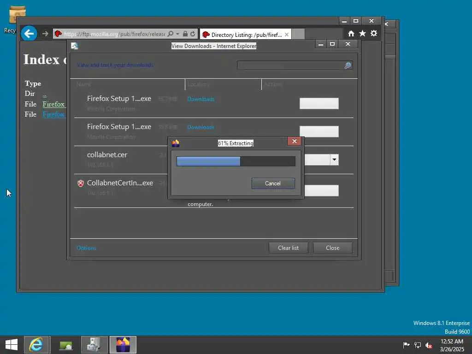Click the muted volume icon in tray
Screen dimensions: 472x354
tap(429, 345)
